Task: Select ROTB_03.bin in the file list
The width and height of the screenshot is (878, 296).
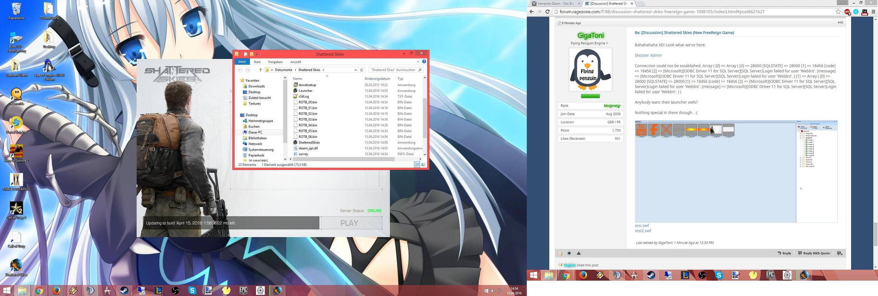Action: 308,120
